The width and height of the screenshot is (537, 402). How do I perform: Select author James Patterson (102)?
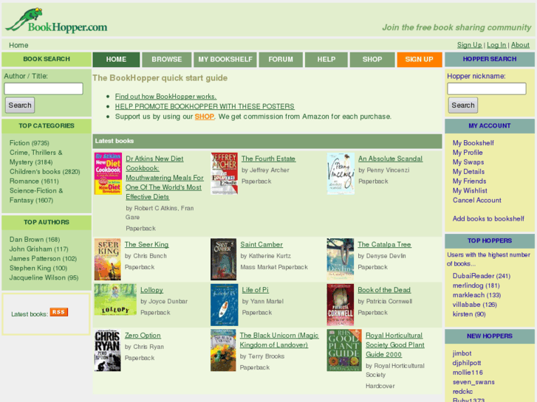43,259
